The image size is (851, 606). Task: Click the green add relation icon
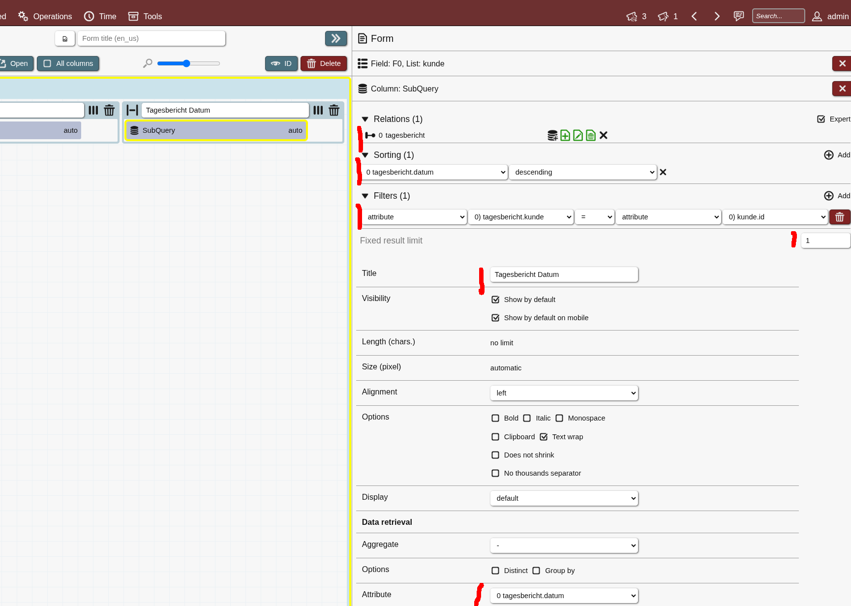click(565, 135)
